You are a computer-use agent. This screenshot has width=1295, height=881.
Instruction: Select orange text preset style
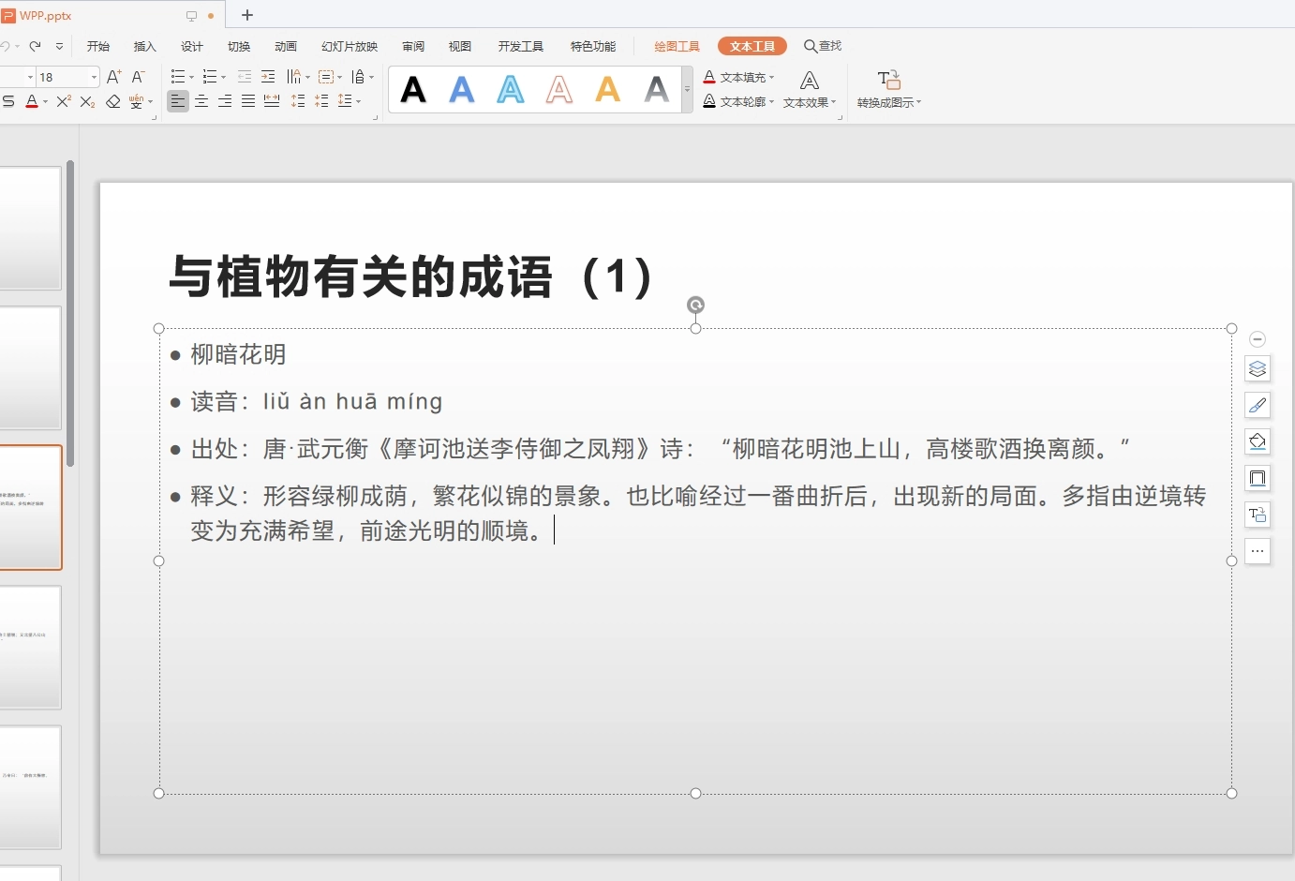pos(608,90)
